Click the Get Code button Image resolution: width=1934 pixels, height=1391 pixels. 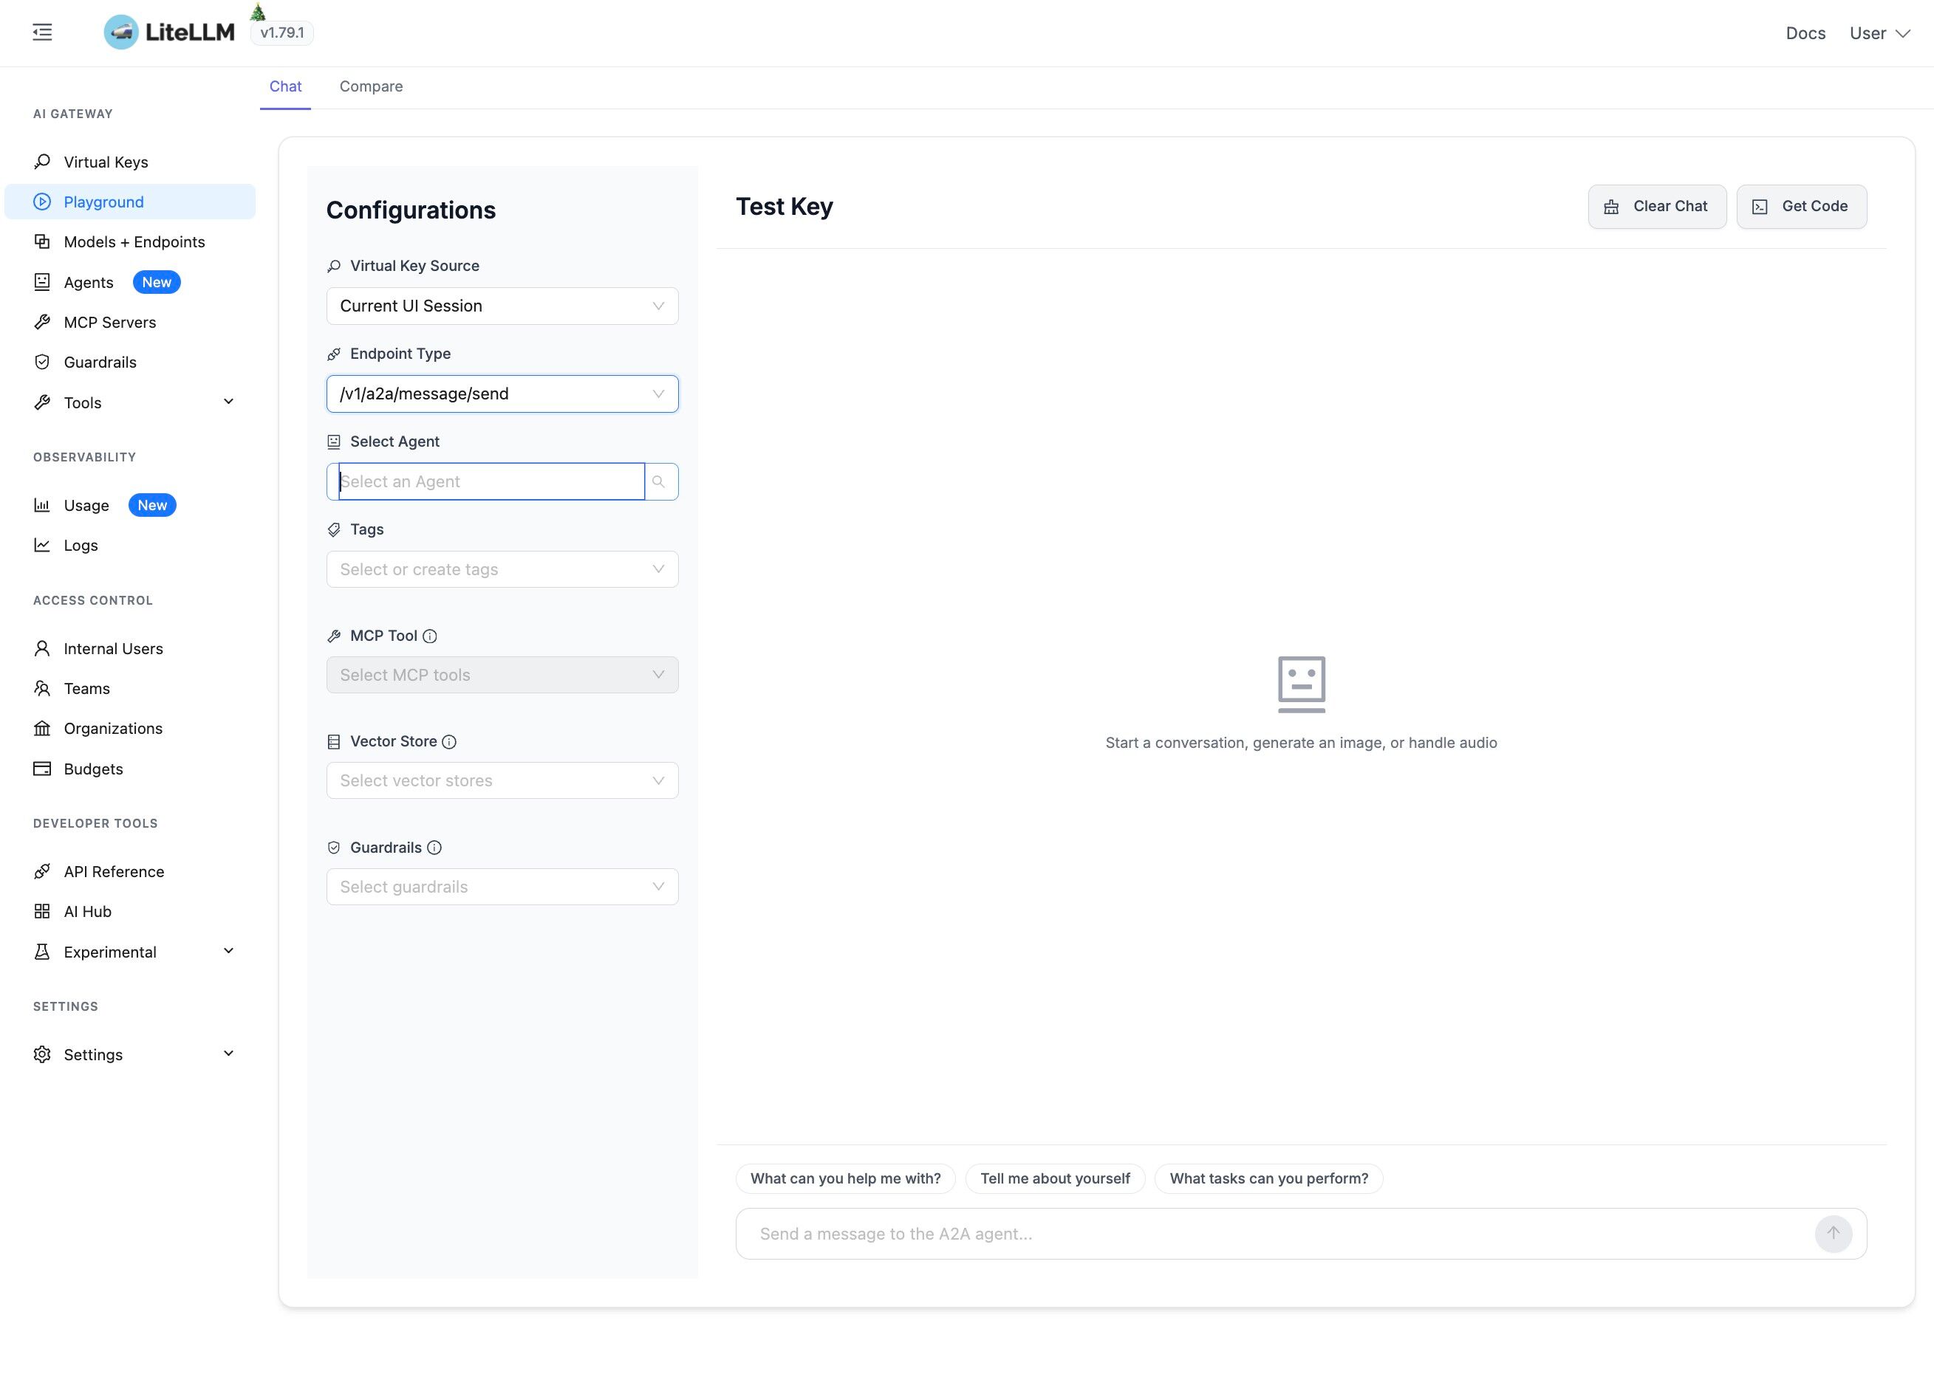point(1801,205)
